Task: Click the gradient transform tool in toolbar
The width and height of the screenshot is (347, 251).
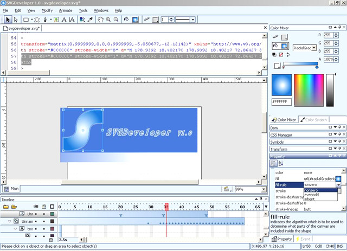Action: click(82, 20)
